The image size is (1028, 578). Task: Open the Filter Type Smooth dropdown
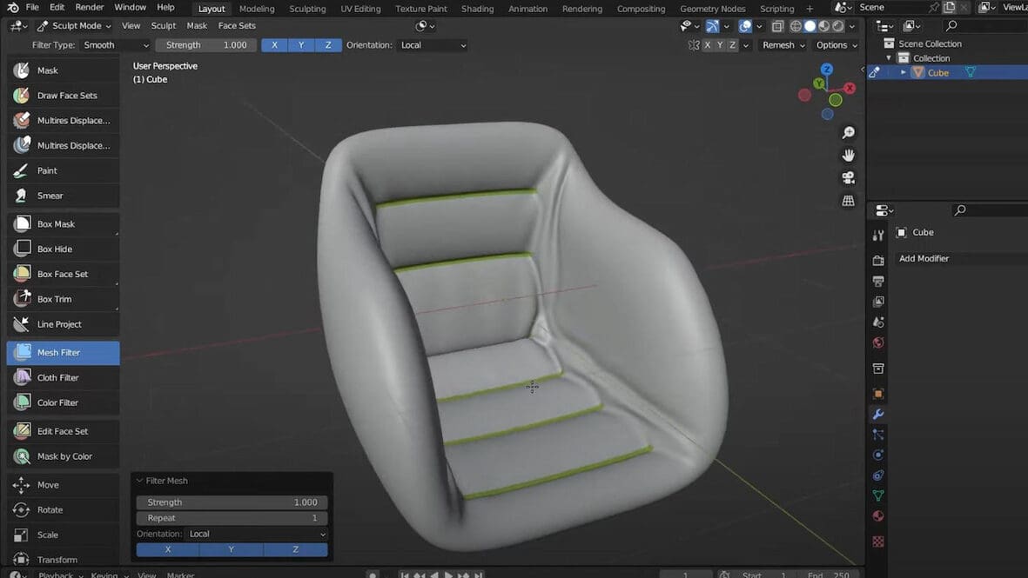pos(116,45)
